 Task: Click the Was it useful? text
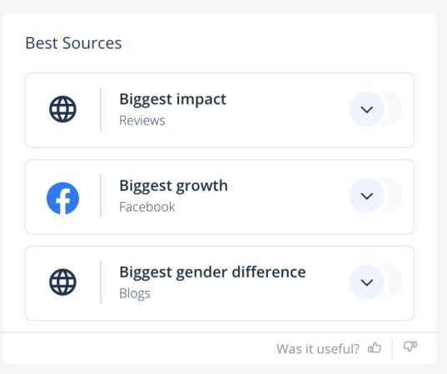pyautogui.click(x=318, y=349)
